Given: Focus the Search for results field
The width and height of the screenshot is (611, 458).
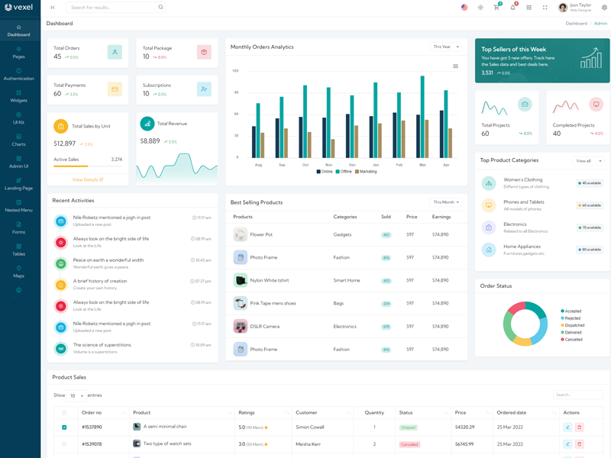Looking at the screenshot, I should pos(115,8).
